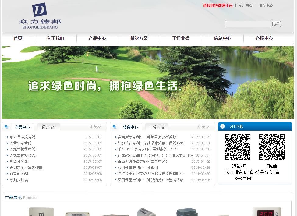The width and height of the screenshot is (297, 216).
Task: Click the 数据接收器 product thumbnail
Action: tap(77, 214)
